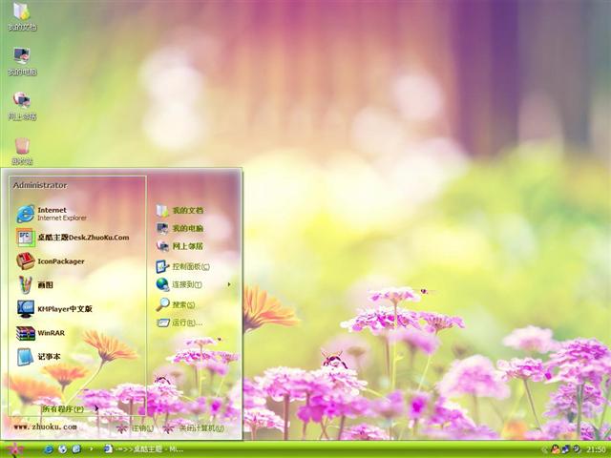611x458 pixels.
Task: Open 桌酷主题 Desk.ZhuoKu.Com entry
Action: [x=73, y=238]
